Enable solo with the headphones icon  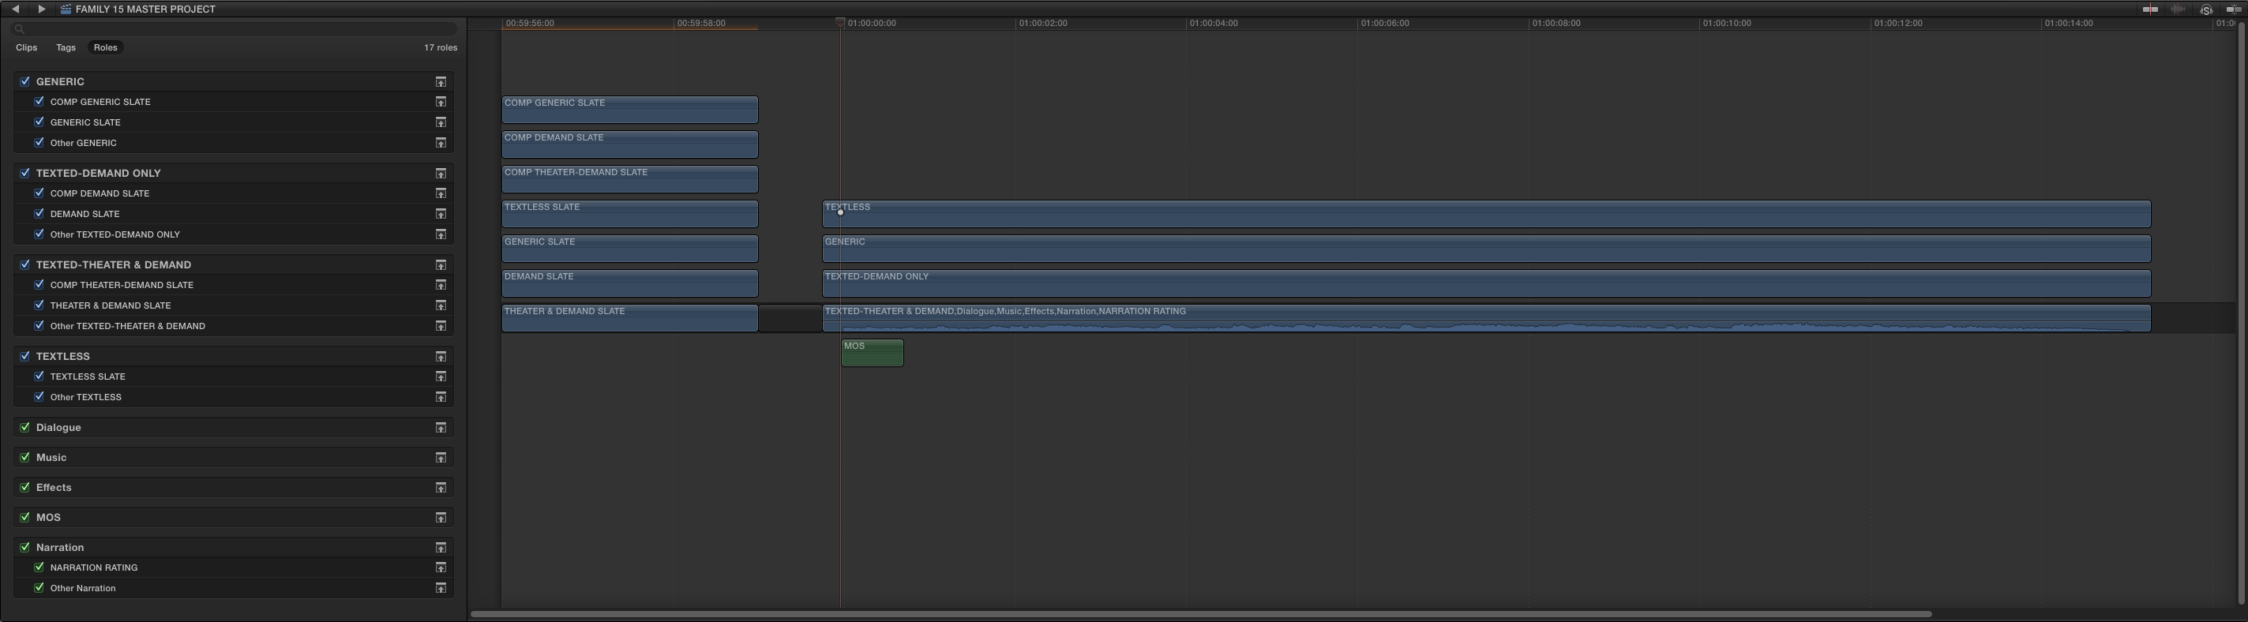2206,9
